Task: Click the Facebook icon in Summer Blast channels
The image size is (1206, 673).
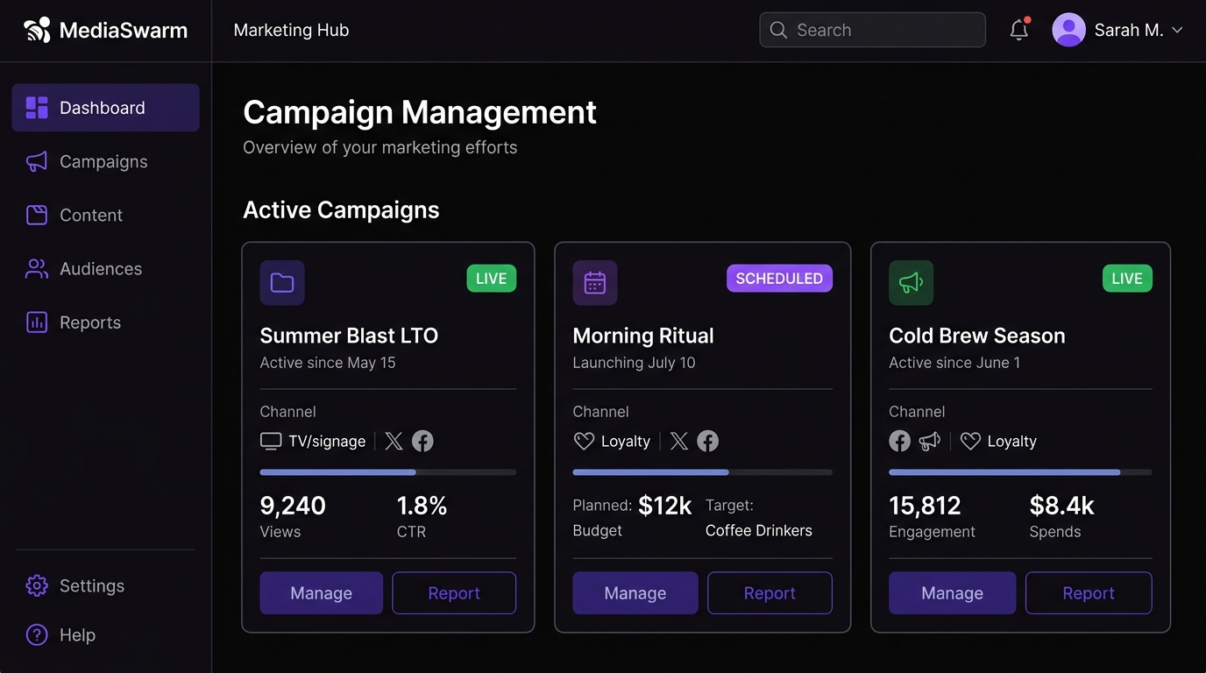Action: coord(422,441)
